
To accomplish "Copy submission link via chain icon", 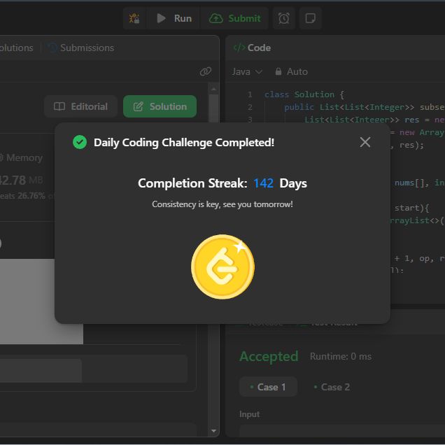I will (x=206, y=71).
